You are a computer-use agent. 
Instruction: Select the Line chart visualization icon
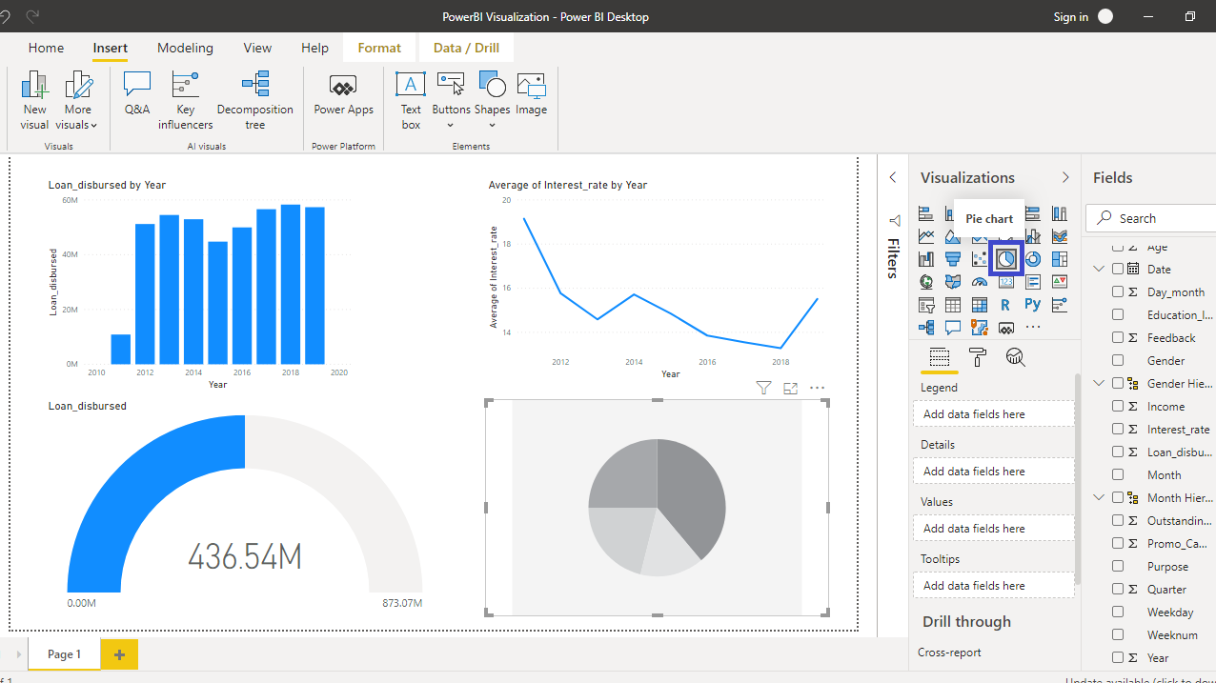926,235
